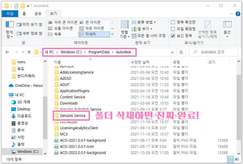The height and width of the screenshot is (164, 243).
Task: Click the layout gallery line-down arrow
Action: [112, 29]
